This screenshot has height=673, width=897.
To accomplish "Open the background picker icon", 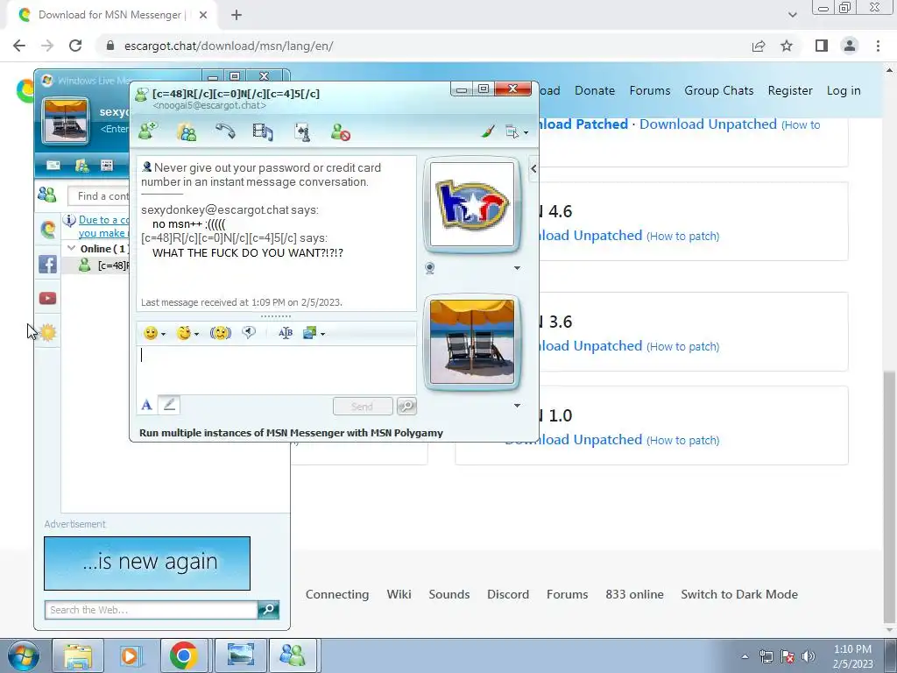I will coord(309,333).
